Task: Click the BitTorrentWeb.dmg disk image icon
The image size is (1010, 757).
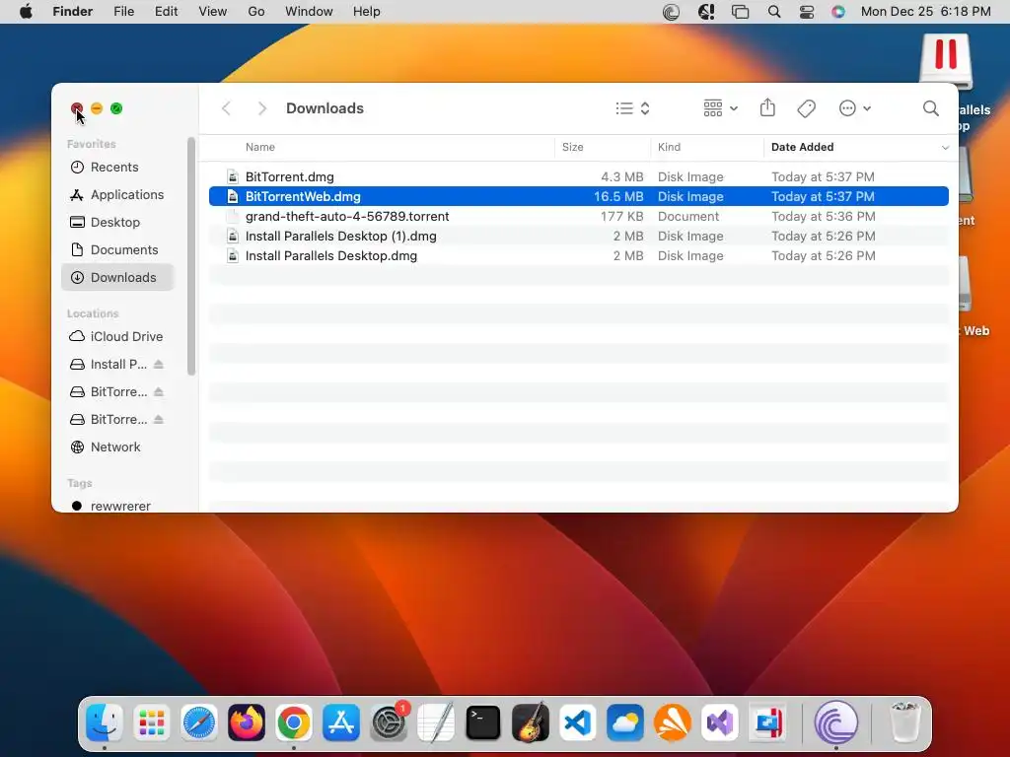Action: [233, 196]
